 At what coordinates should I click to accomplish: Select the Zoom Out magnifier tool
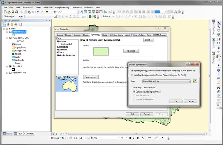tap(218, 27)
